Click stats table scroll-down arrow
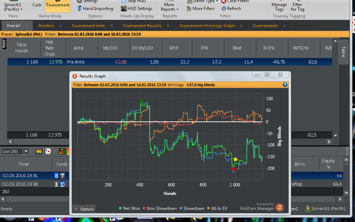355x222 pixels. [x=335, y=135]
